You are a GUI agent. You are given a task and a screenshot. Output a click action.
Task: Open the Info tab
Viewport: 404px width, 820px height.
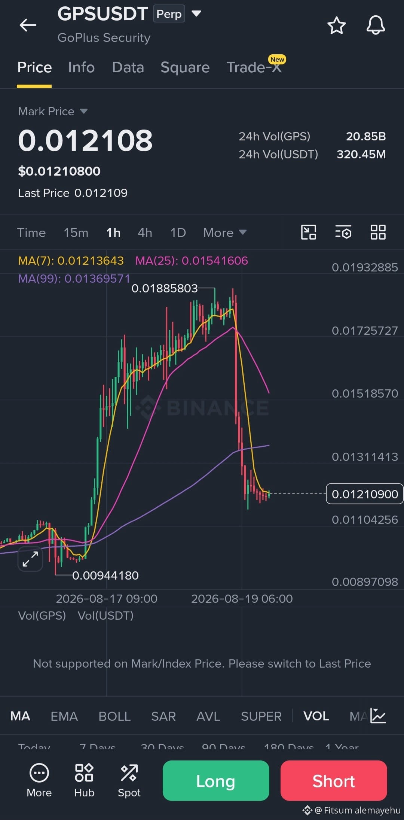(x=81, y=67)
